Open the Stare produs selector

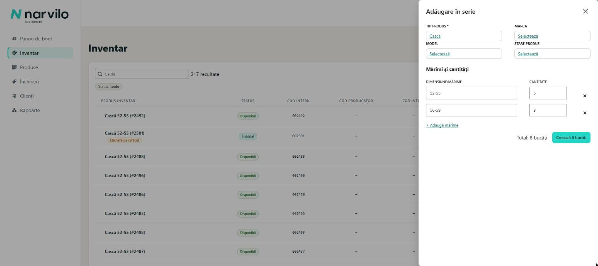tap(552, 54)
